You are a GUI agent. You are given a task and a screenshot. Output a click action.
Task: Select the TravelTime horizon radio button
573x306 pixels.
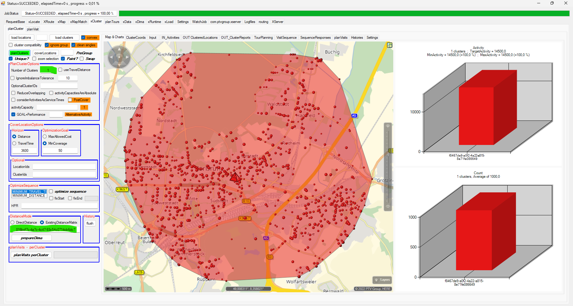[14, 143]
